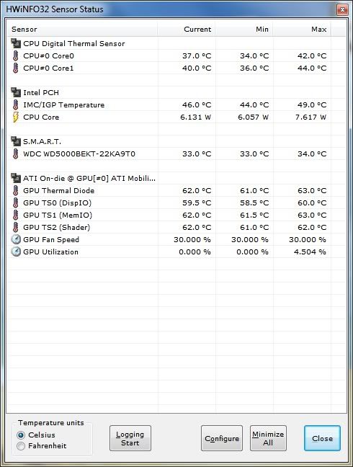Click the 36.0 °C min Core1 value

(x=254, y=68)
